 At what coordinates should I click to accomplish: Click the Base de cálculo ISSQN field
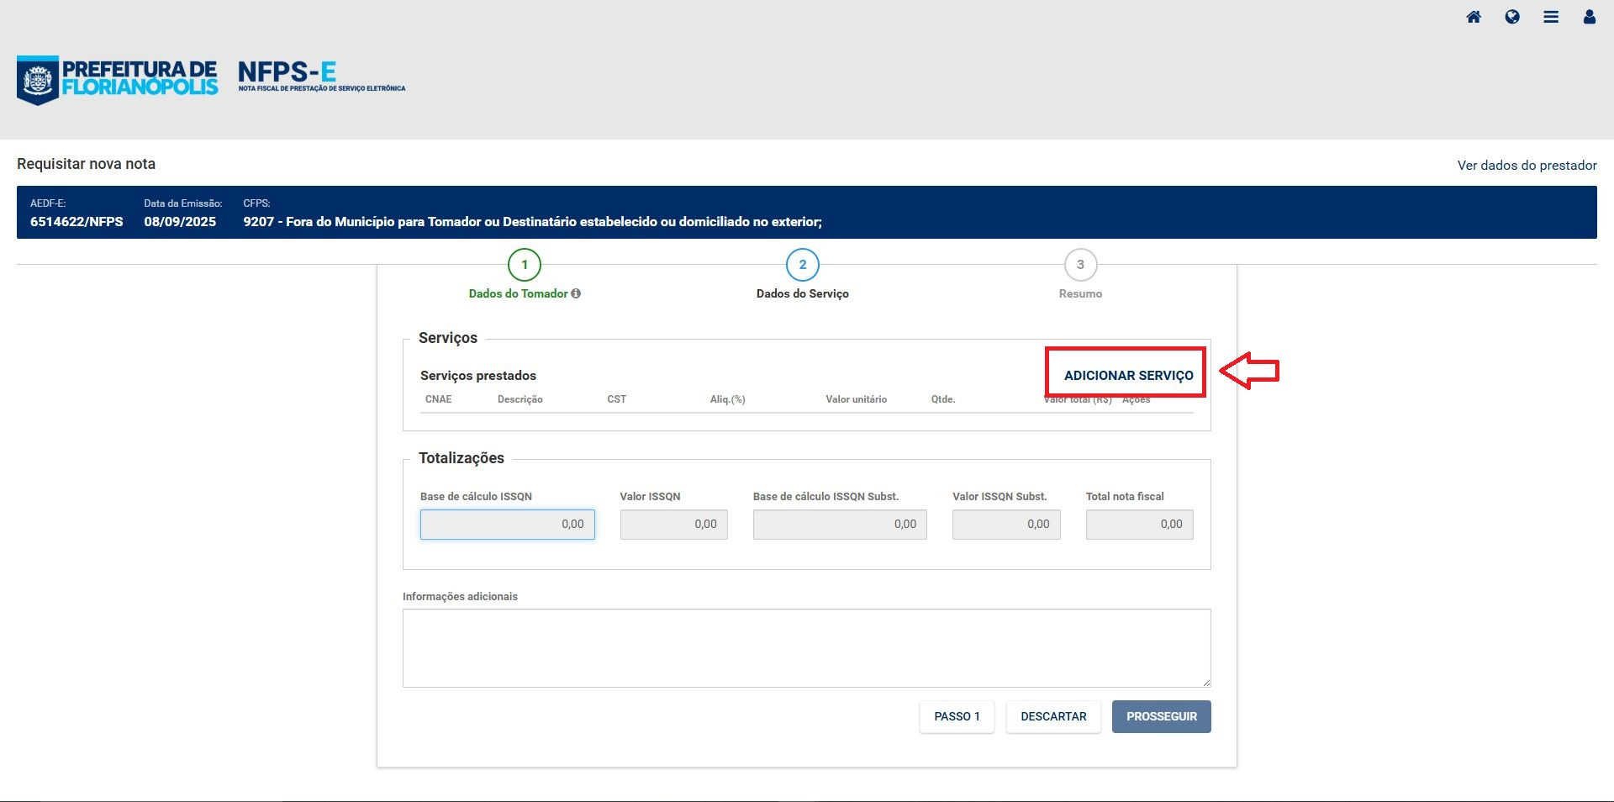point(507,525)
